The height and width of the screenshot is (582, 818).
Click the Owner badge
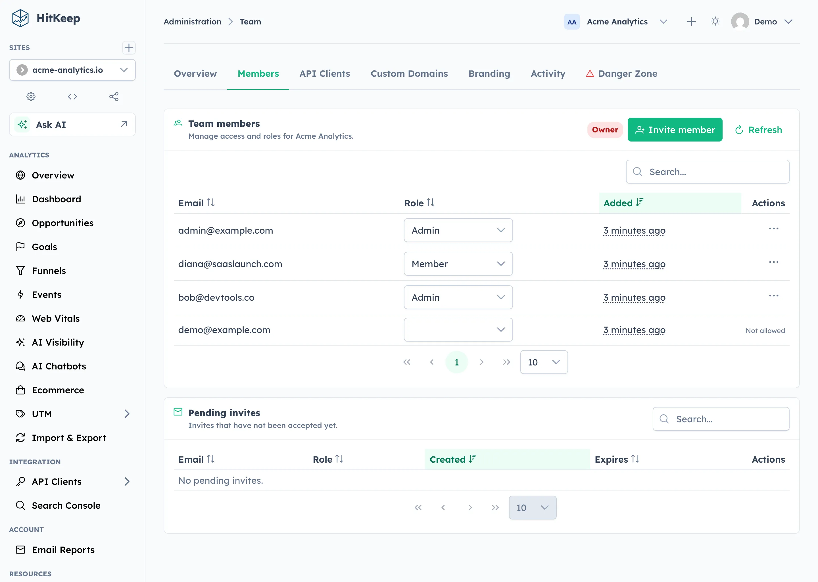[605, 130]
